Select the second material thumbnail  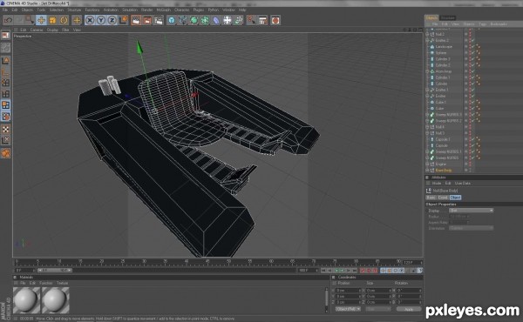pos(56,300)
